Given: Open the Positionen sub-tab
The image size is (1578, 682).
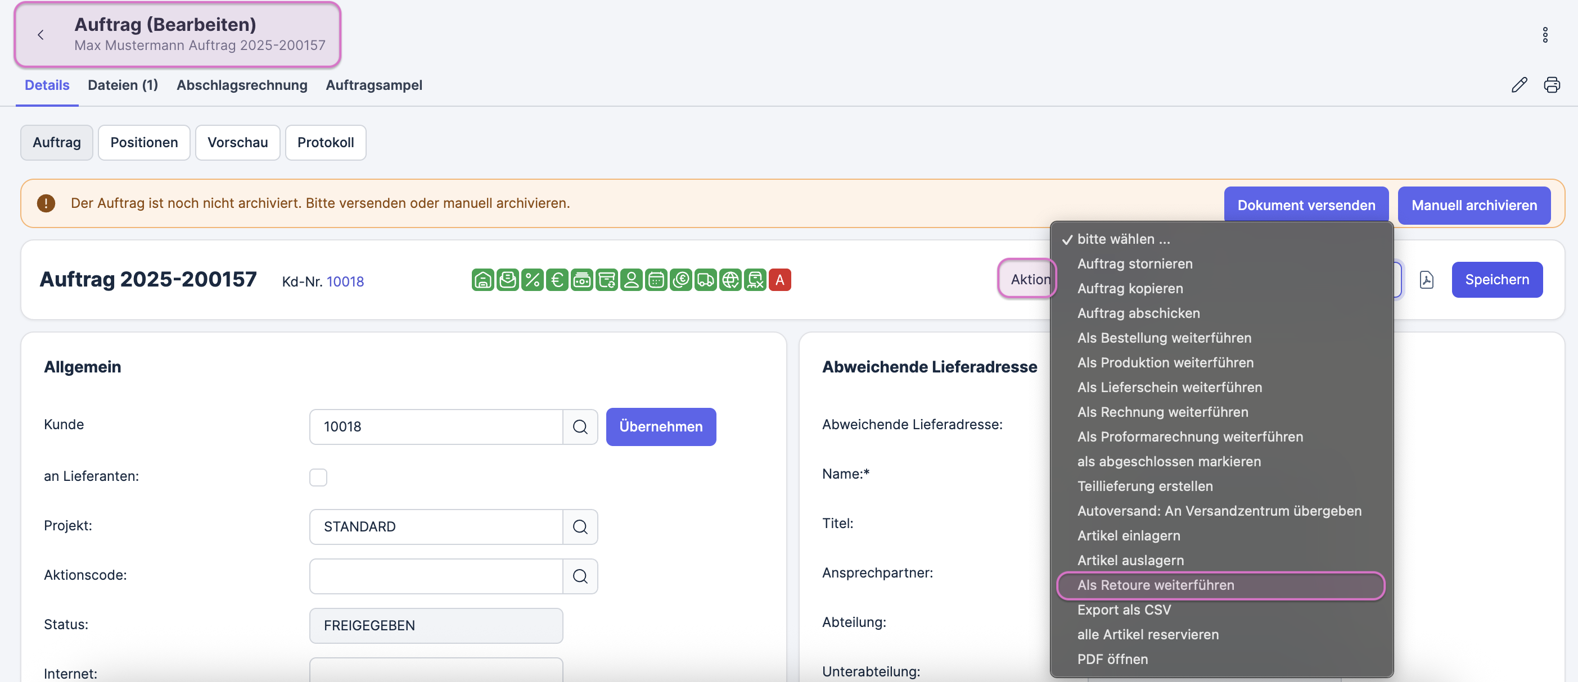Looking at the screenshot, I should [x=144, y=143].
